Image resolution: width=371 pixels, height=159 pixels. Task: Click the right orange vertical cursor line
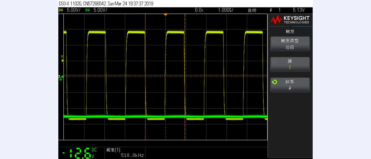click(185, 76)
